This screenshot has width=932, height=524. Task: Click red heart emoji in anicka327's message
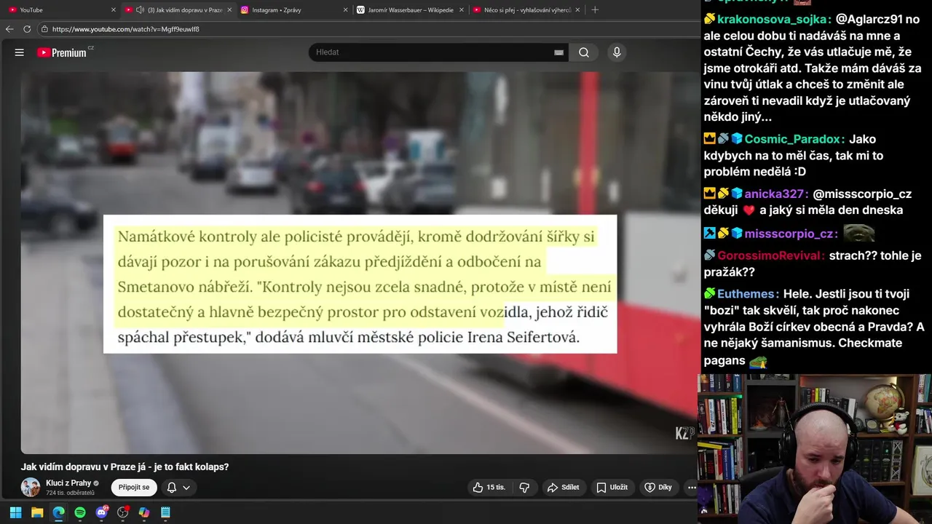click(x=748, y=210)
